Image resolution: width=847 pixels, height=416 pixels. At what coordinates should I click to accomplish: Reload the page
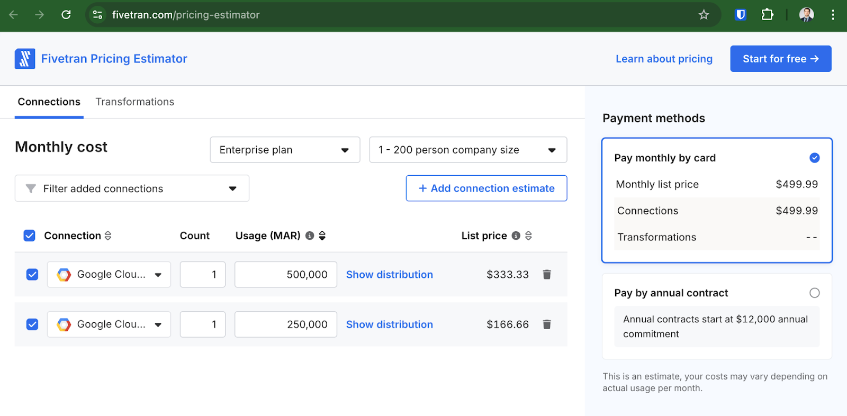66,15
